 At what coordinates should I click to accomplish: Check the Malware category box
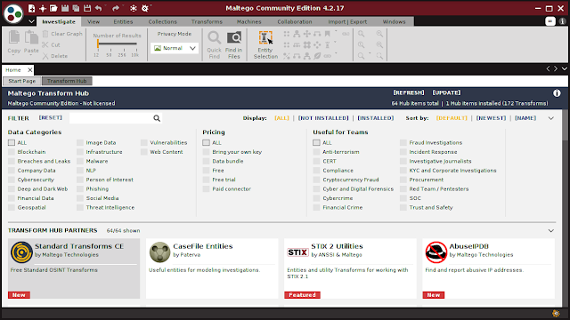click(x=80, y=161)
